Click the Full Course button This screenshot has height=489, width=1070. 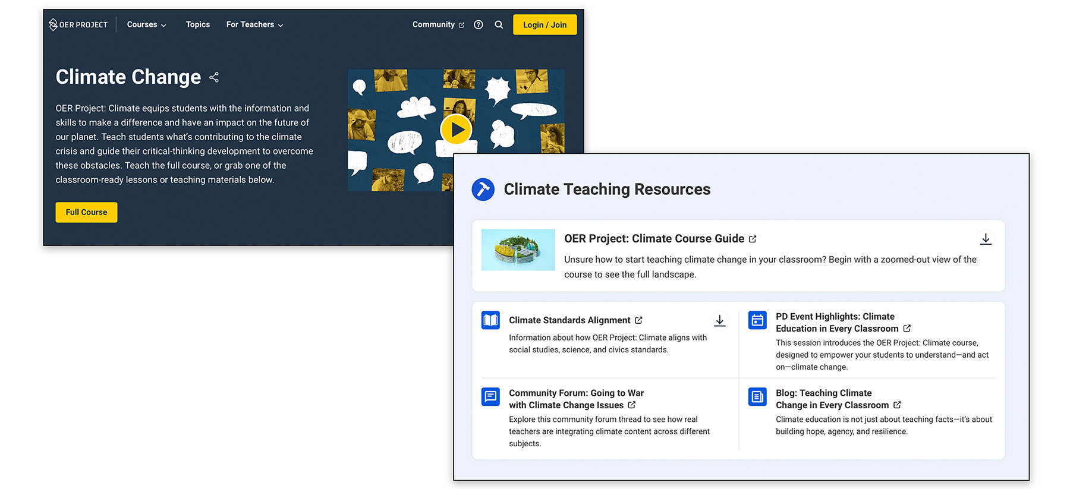pyautogui.click(x=86, y=212)
